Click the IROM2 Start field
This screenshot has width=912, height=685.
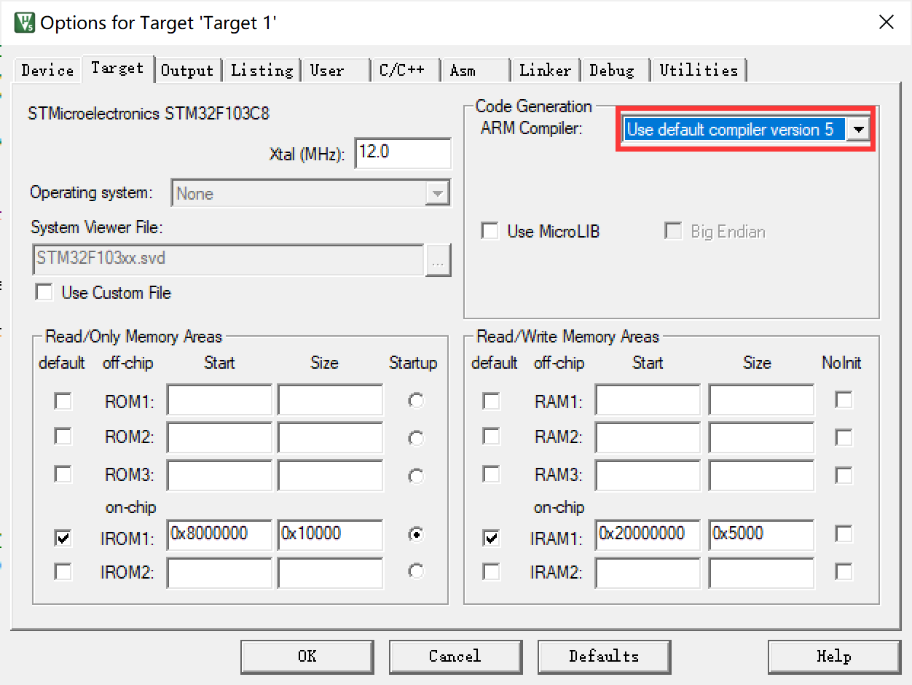[x=219, y=573]
